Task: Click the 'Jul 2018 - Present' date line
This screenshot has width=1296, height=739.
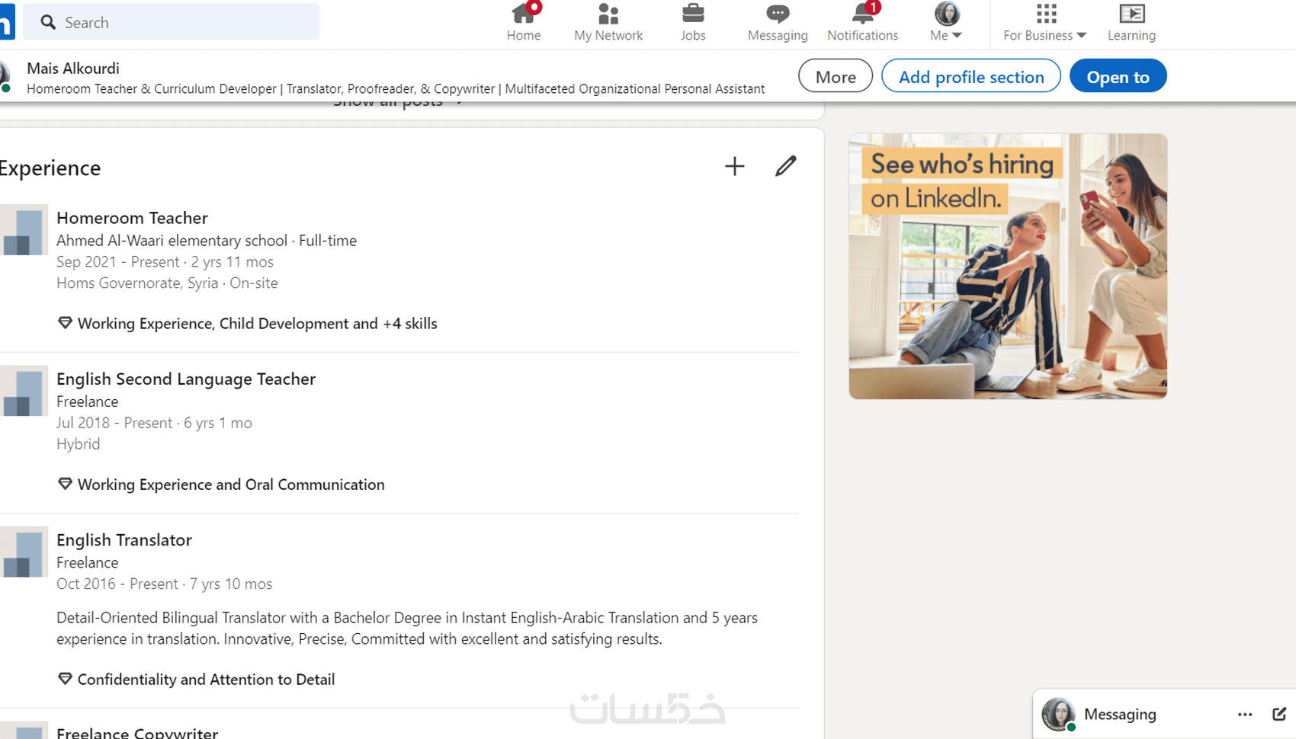Action: 154,423
